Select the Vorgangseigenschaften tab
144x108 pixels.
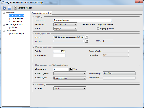41,13
